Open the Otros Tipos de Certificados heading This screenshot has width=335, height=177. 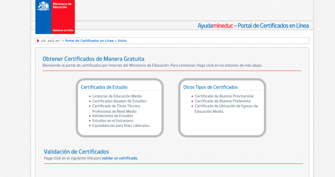pyautogui.click(x=211, y=87)
